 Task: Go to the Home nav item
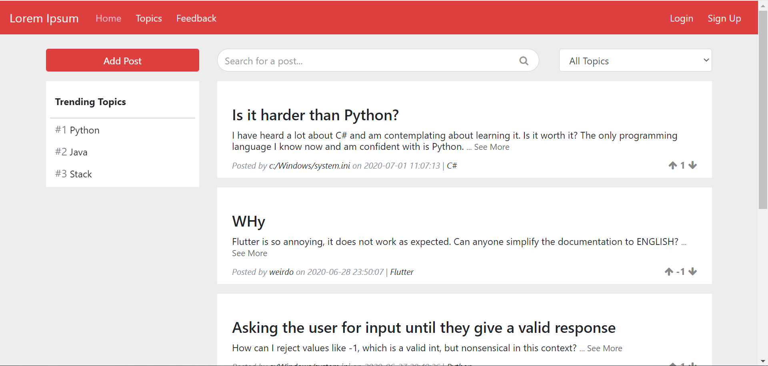[108, 18]
